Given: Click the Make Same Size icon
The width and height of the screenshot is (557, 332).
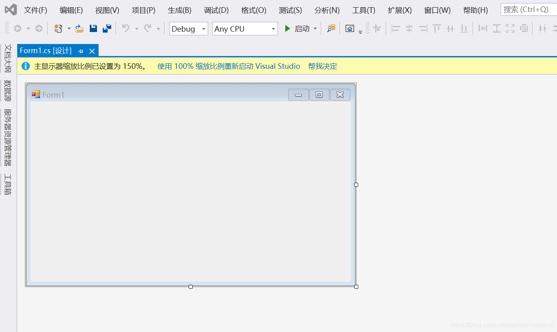Looking at the screenshot, I should point(510,28).
